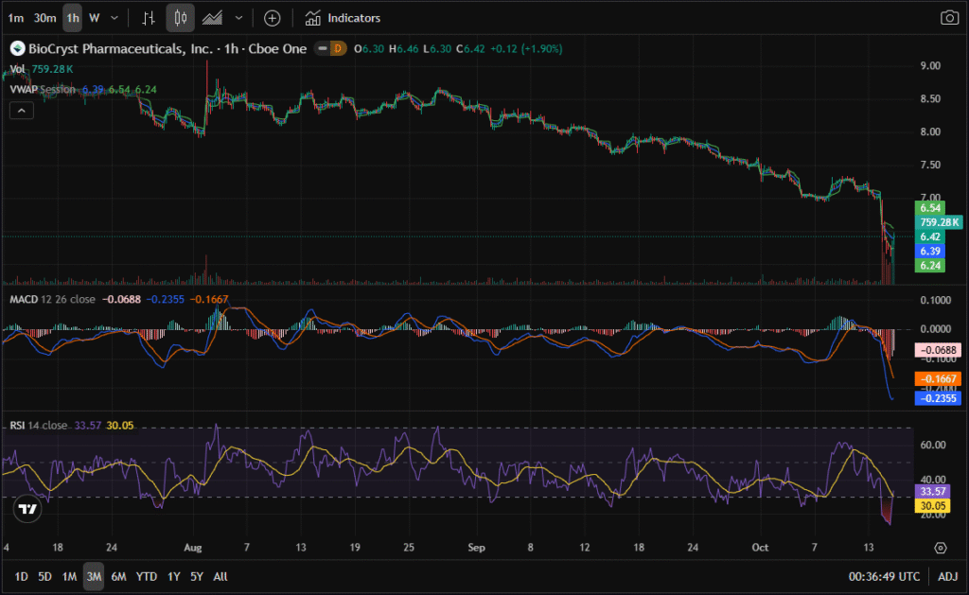Take a chart snapshot with camera icon

[x=948, y=18]
